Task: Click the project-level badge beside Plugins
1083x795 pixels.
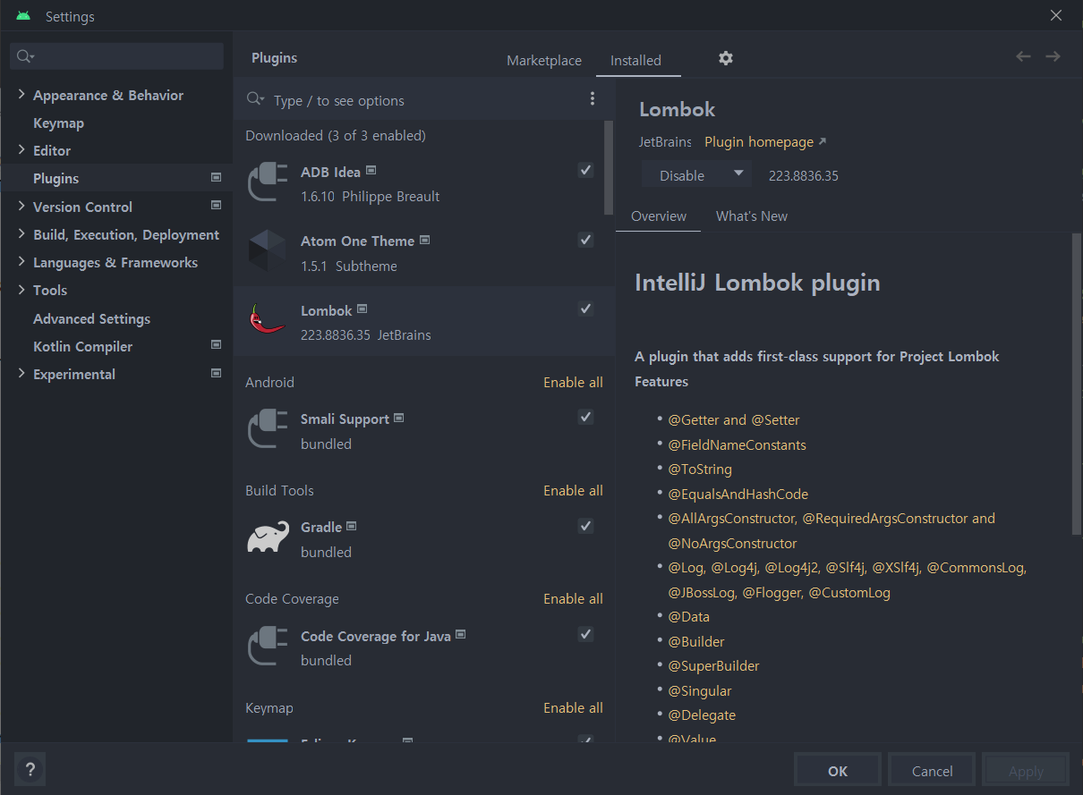Action: (216, 178)
